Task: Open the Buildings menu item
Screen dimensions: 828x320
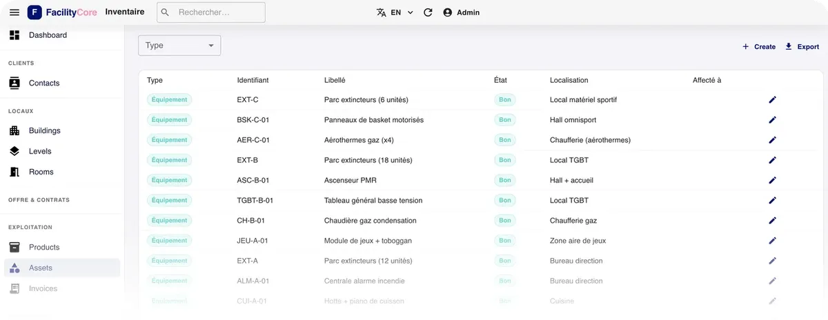Action: pos(62,130)
